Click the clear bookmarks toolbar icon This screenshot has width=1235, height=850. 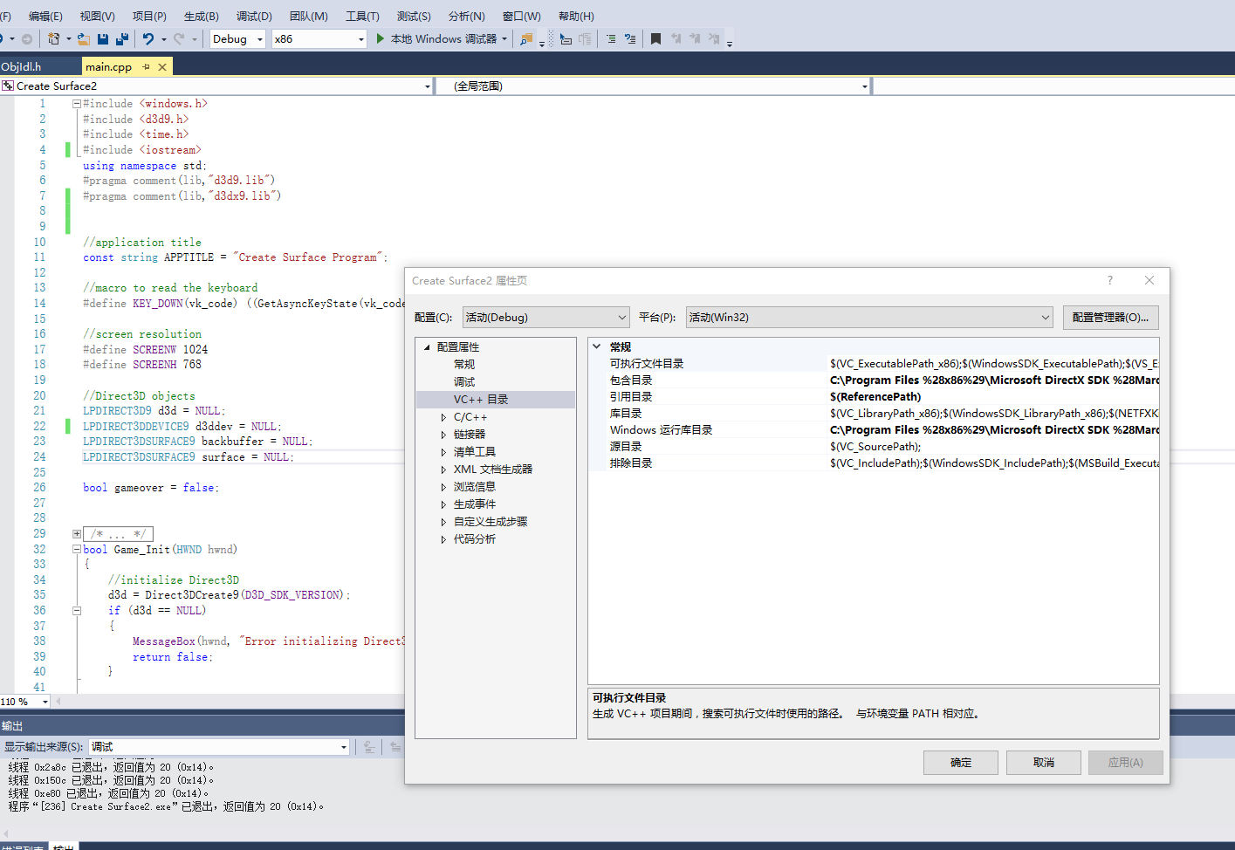(714, 38)
